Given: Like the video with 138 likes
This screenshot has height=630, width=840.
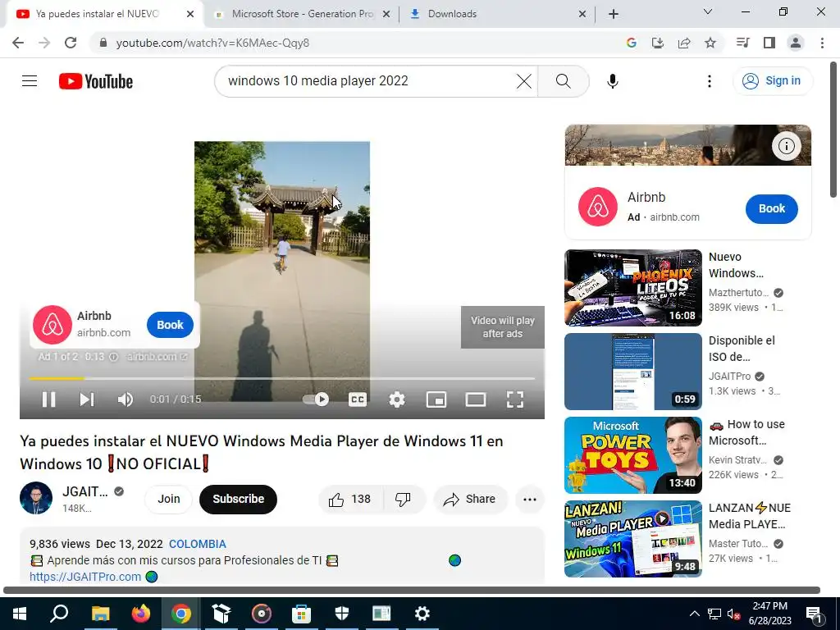Looking at the screenshot, I should 350,500.
